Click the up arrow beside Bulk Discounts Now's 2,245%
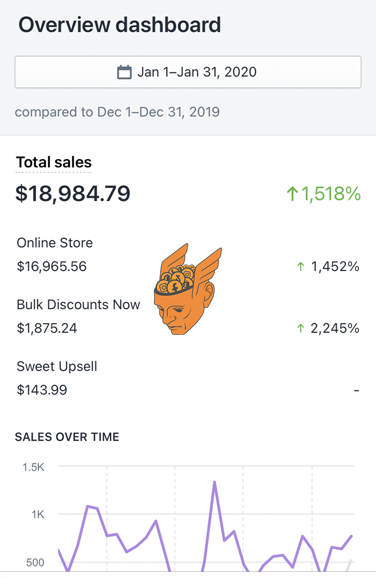The width and height of the screenshot is (376, 578). (301, 328)
